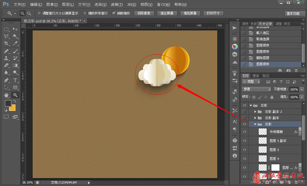The height and width of the screenshot is (186, 307).
Task: Delete current history state with trash icon
Action: (296, 70)
